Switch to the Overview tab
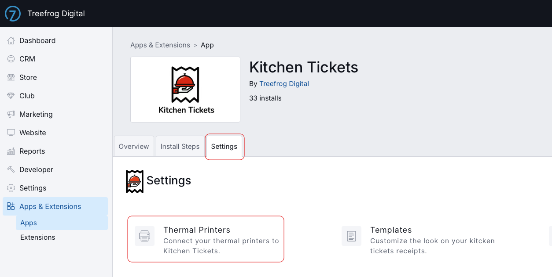Image resolution: width=552 pixels, height=277 pixels. [x=134, y=146]
